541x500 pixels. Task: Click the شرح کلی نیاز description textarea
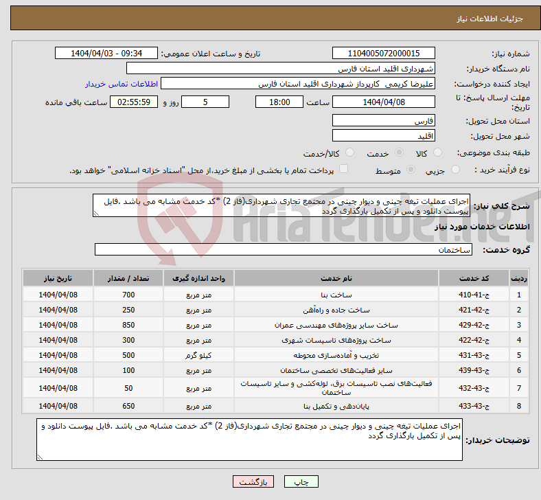(281, 205)
